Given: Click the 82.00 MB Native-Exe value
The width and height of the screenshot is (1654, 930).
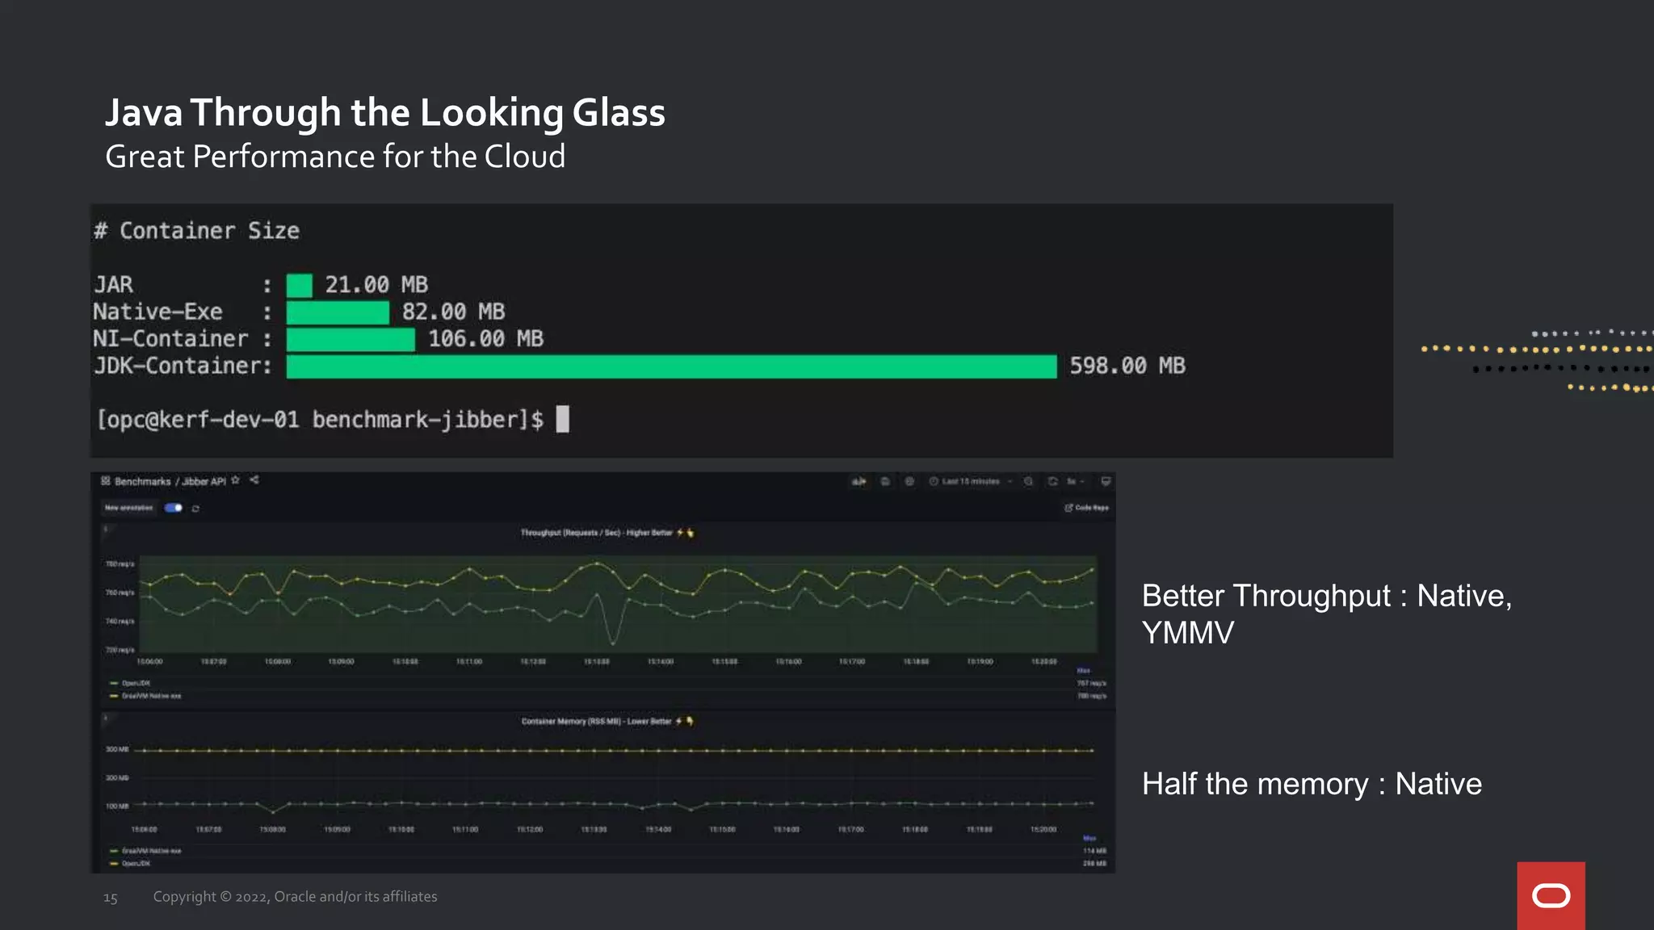Looking at the screenshot, I should pyautogui.click(x=453, y=312).
